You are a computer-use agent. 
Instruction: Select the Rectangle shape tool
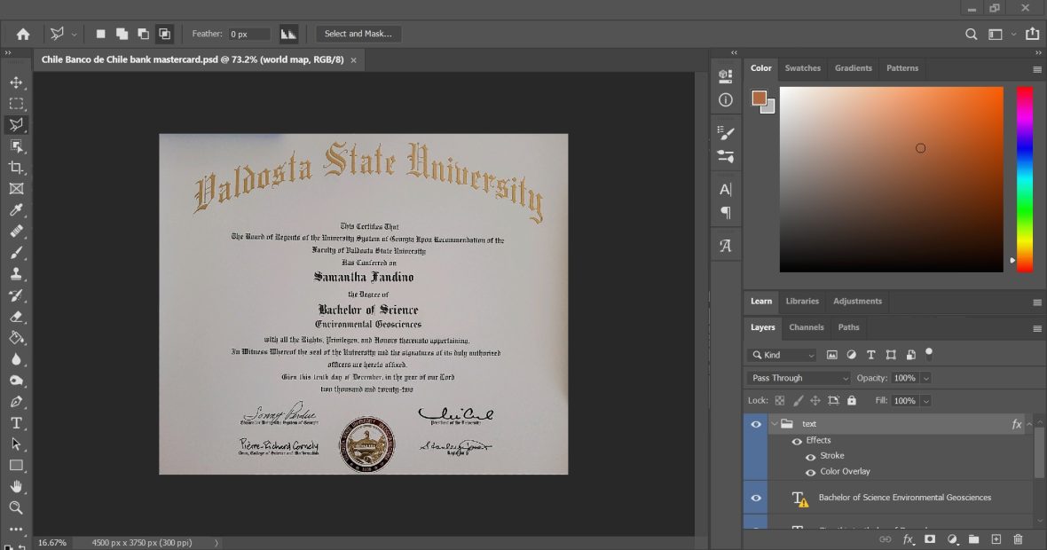tap(16, 465)
